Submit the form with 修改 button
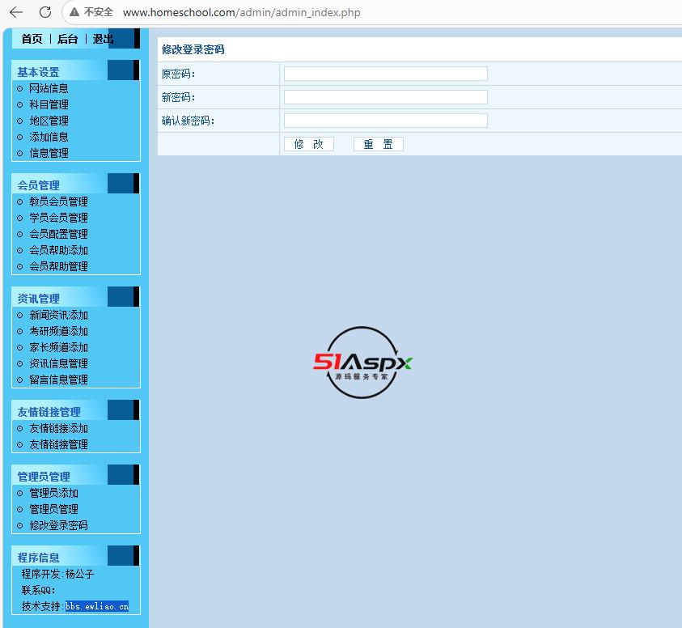682x628 pixels. coord(309,144)
